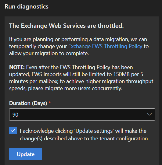Click the 'Exchange Web Services are throttled' title
Screen dimensions: 162x165
[67, 26]
